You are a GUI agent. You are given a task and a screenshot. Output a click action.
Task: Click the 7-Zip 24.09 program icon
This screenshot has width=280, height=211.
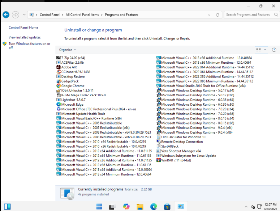click(59, 58)
